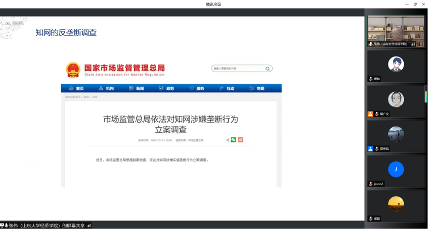Click the muted microphone icon beside jasonZ
The width and height of the screenshot is (428, 229).
click(371, 184)
